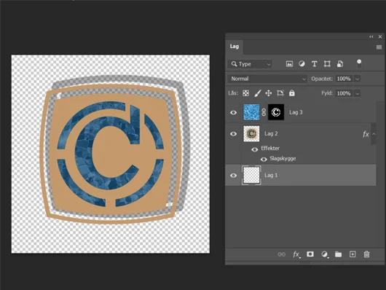Add a layer mask with bottom icon

point(310,254)
